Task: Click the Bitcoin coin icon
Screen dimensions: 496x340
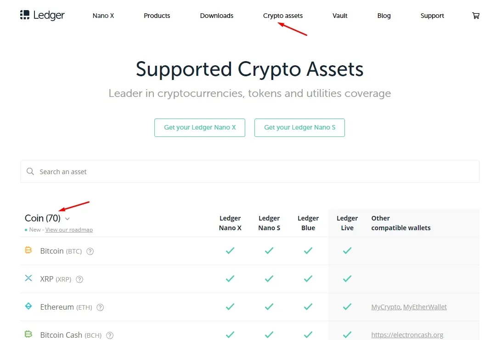Action: (28, 250)
